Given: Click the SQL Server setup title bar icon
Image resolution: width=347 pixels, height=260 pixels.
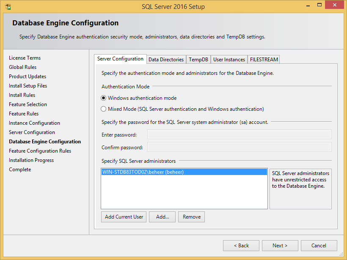Looking at the screenshot, I should point(8,7).
